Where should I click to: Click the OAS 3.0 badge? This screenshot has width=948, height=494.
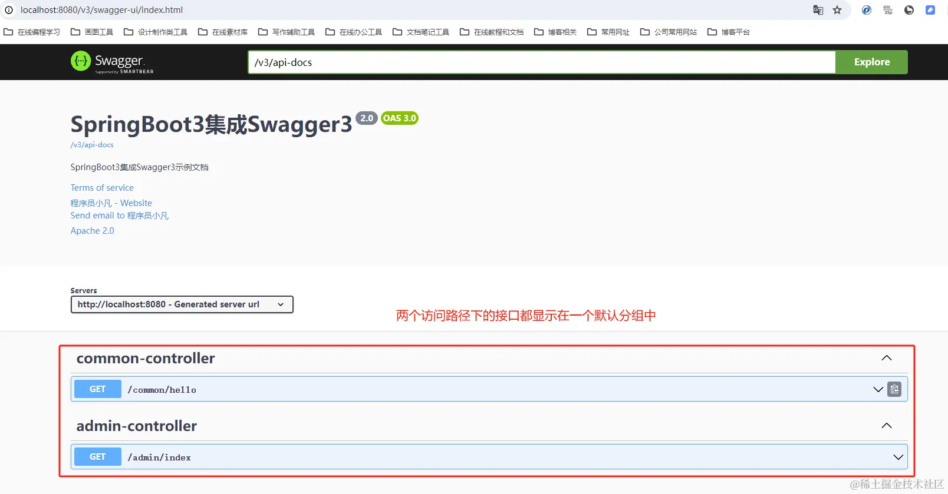point(400,118)
